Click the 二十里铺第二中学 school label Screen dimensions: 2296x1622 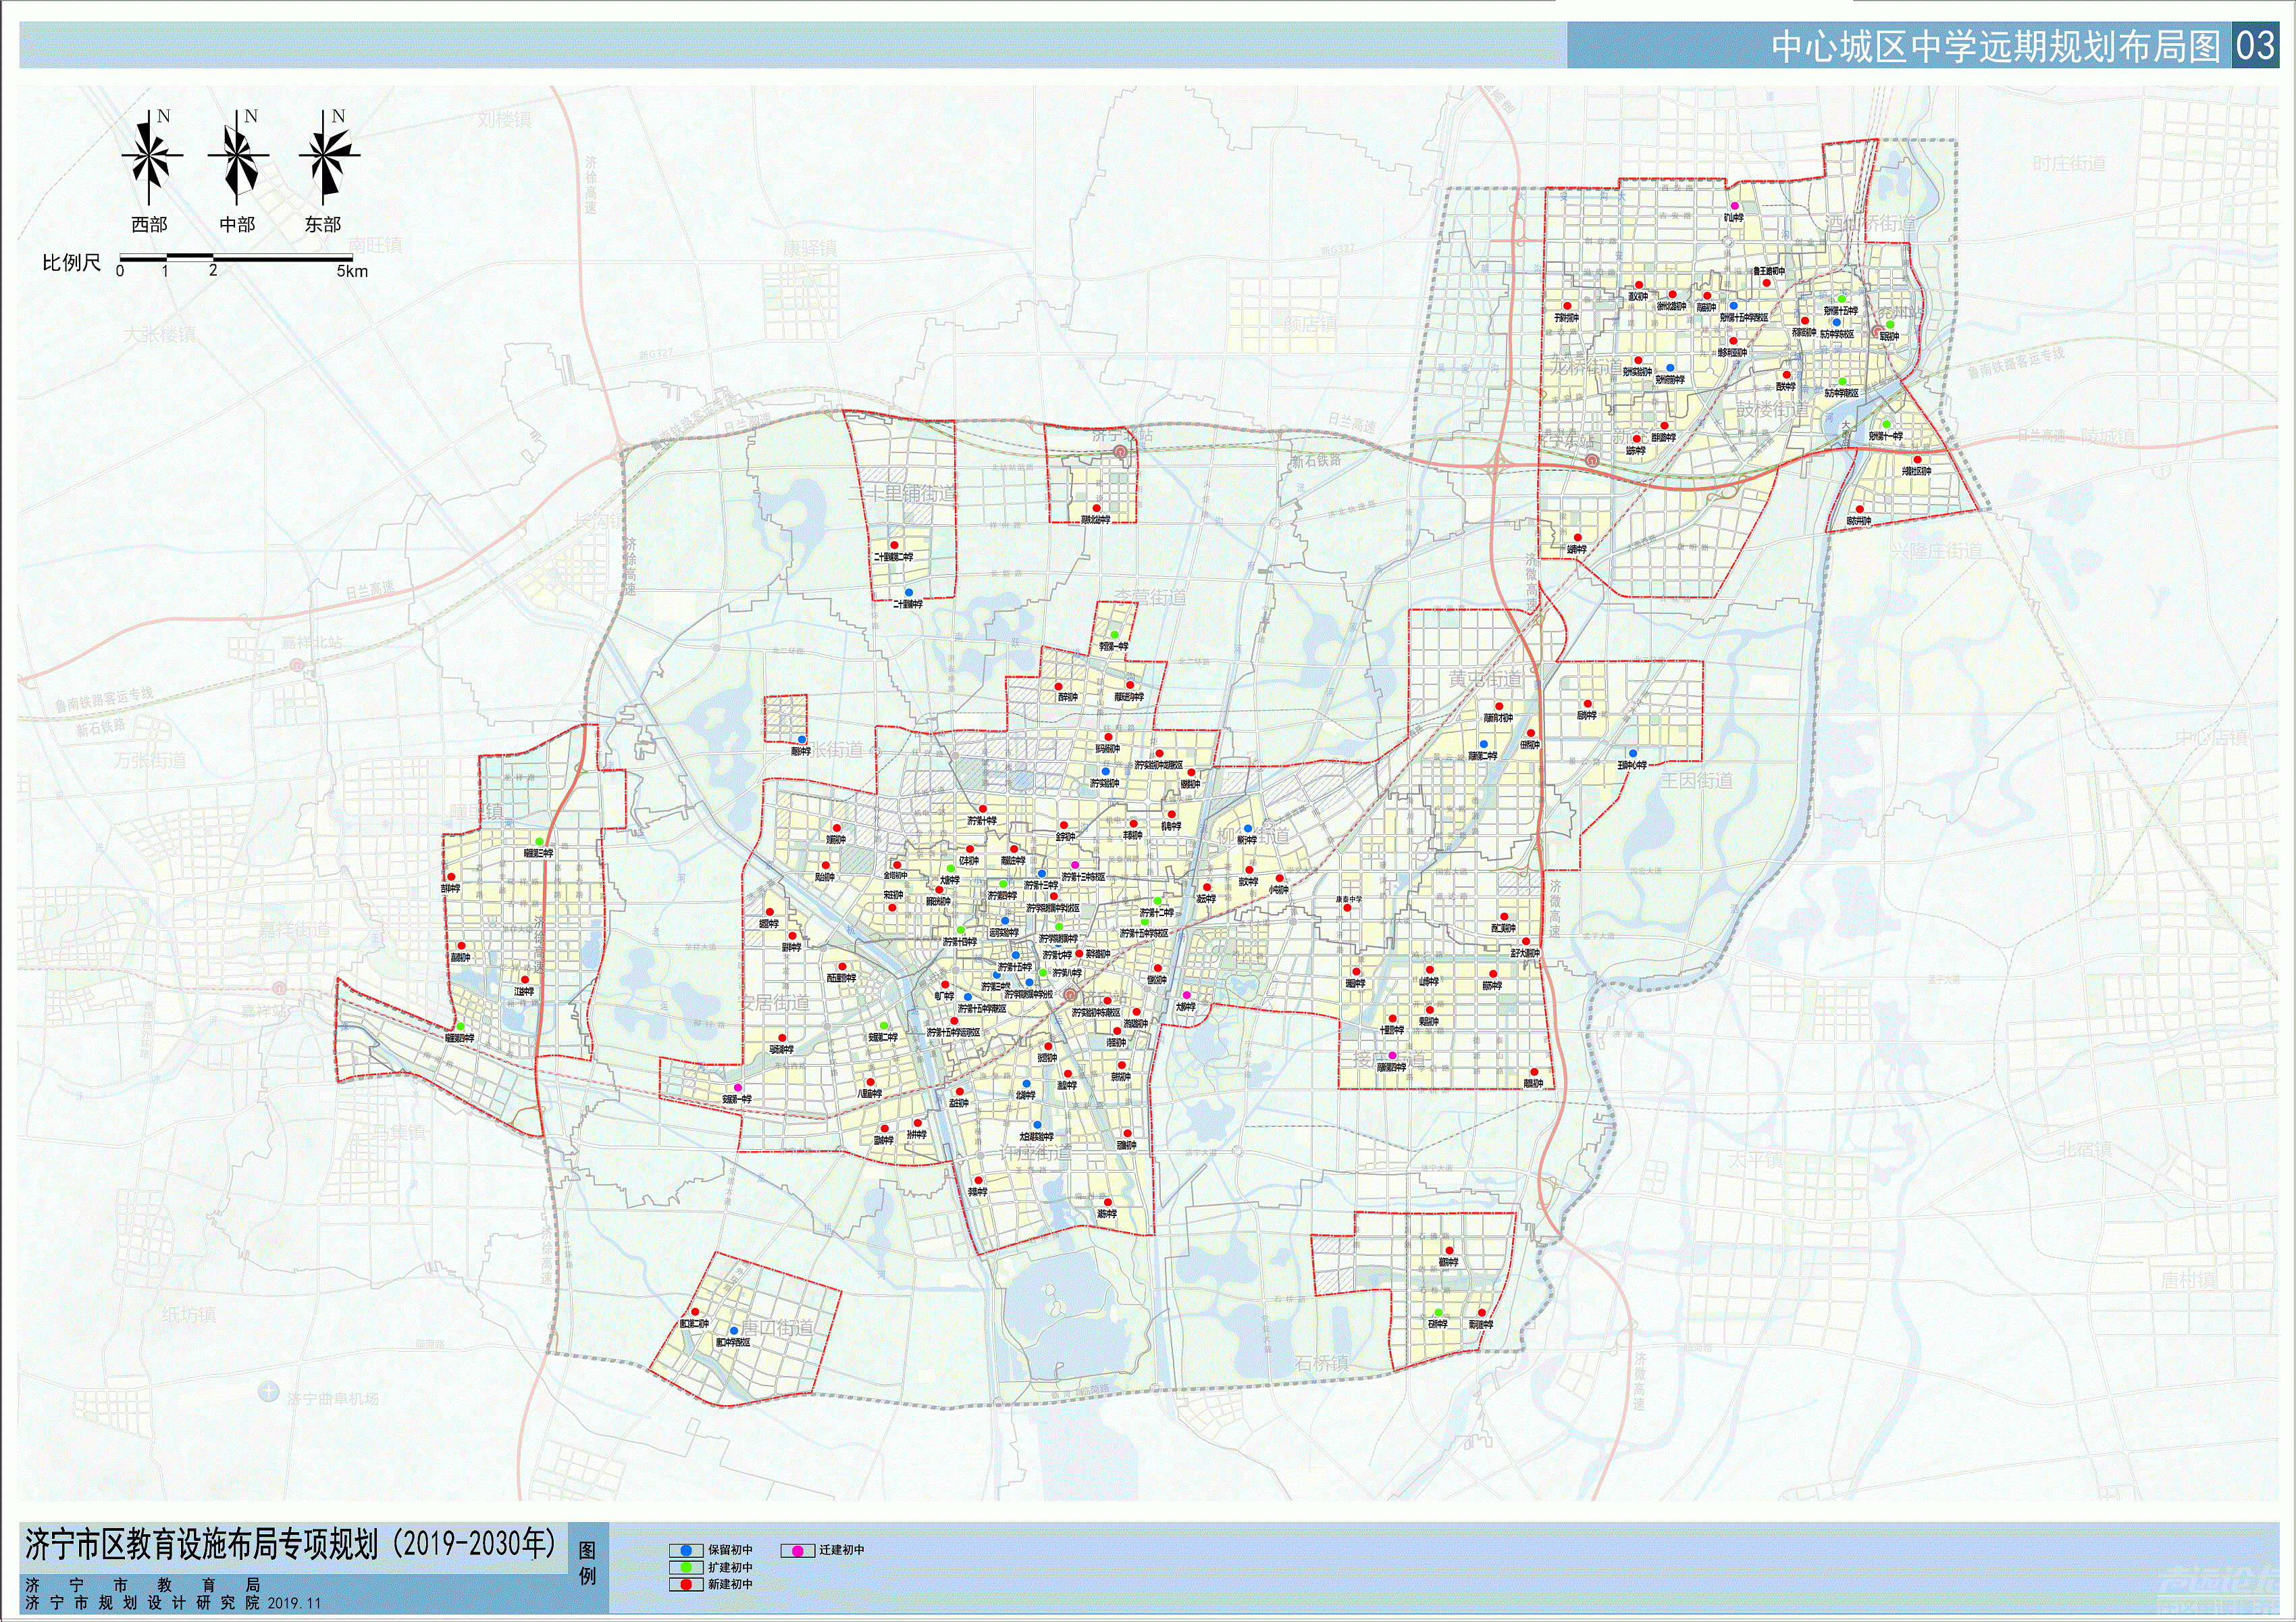[893, 557]
